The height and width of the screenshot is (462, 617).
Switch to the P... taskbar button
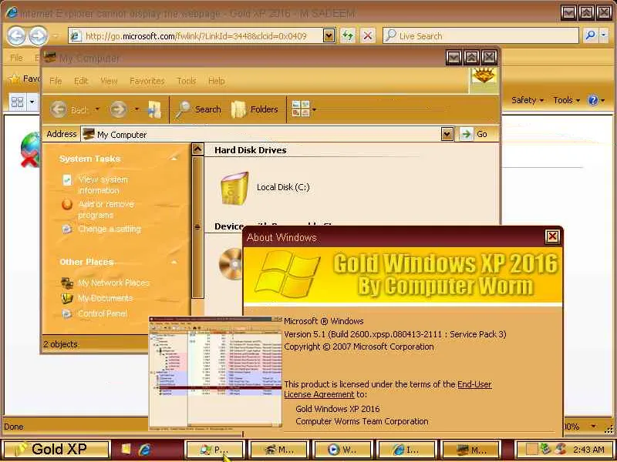[214, 450]
